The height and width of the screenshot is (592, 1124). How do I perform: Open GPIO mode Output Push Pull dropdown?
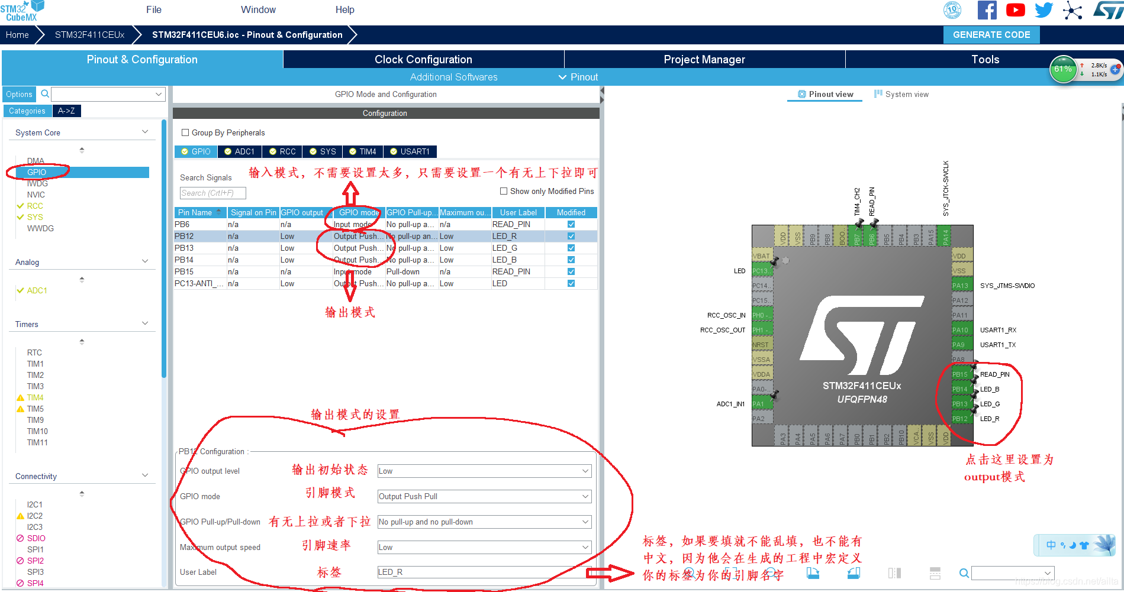(484, 497)
